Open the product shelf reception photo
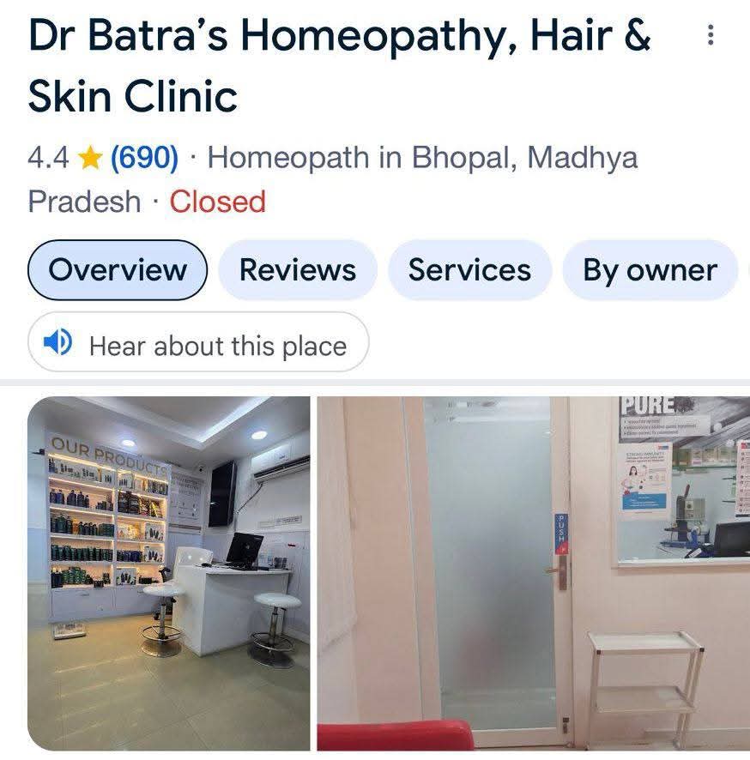750x760 pixels. pos(169,573)
